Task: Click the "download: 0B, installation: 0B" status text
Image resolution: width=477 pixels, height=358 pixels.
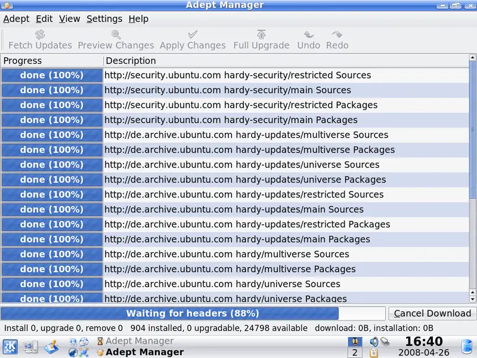Action: click(374, 328)
